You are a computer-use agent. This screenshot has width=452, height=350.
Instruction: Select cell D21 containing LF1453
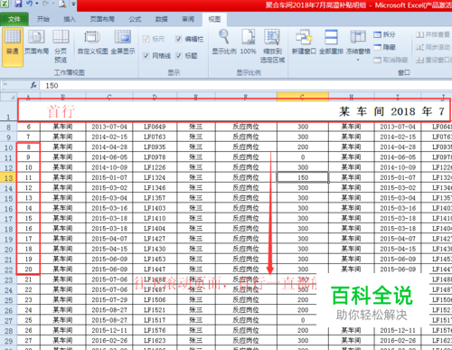pos(155,260)
